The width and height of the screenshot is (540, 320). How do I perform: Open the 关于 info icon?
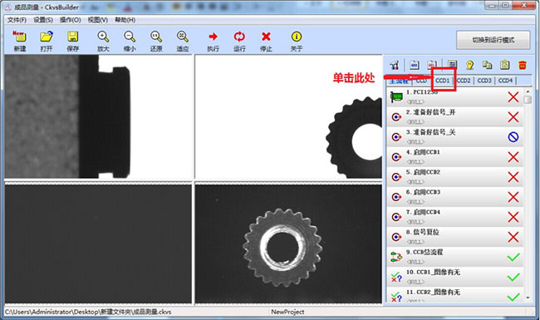(297, 41)
